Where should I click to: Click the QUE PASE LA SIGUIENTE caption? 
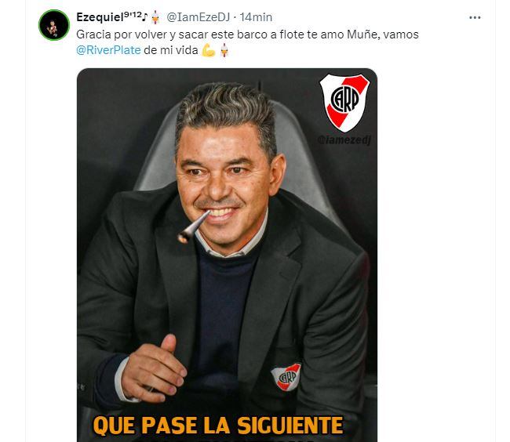[x=218, y=426]
